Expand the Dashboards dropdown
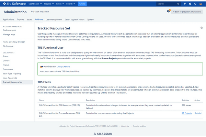Viewport: 206px width, 137px height. click(x=35, y=4)
